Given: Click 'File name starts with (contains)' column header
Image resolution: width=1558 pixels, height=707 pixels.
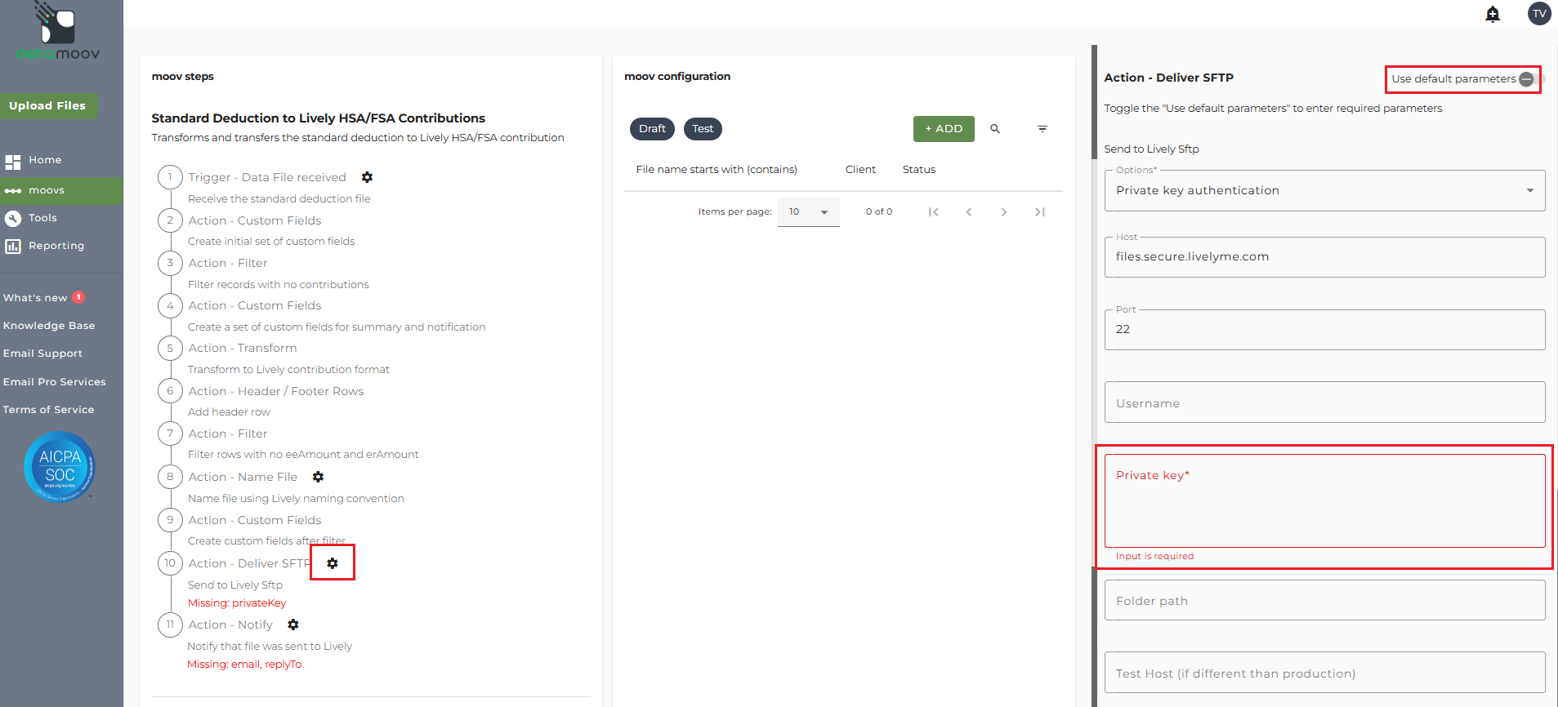Looking at the screenshot, I should pos(717,170).
